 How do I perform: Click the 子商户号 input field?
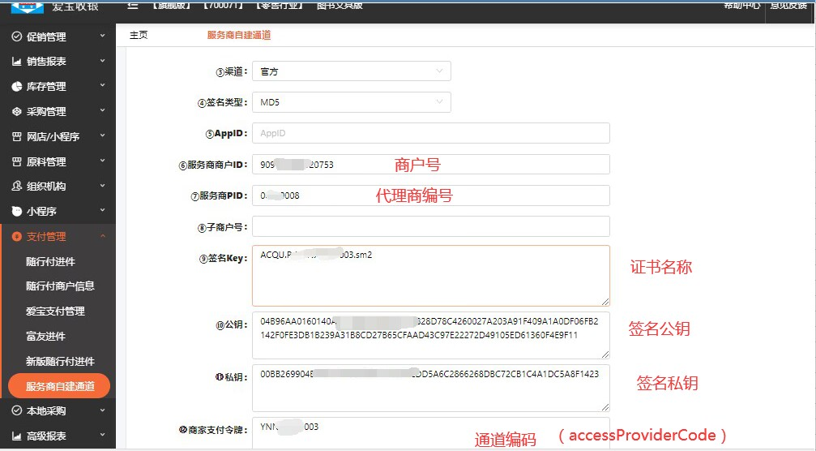click(430, 226)
